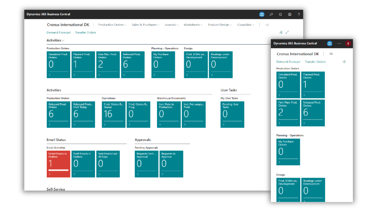Open the Pending User Tasks tile

232,114
